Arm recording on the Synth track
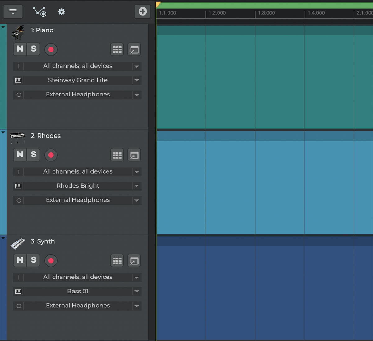The image size is (373, 341). (x=51, y=261)
